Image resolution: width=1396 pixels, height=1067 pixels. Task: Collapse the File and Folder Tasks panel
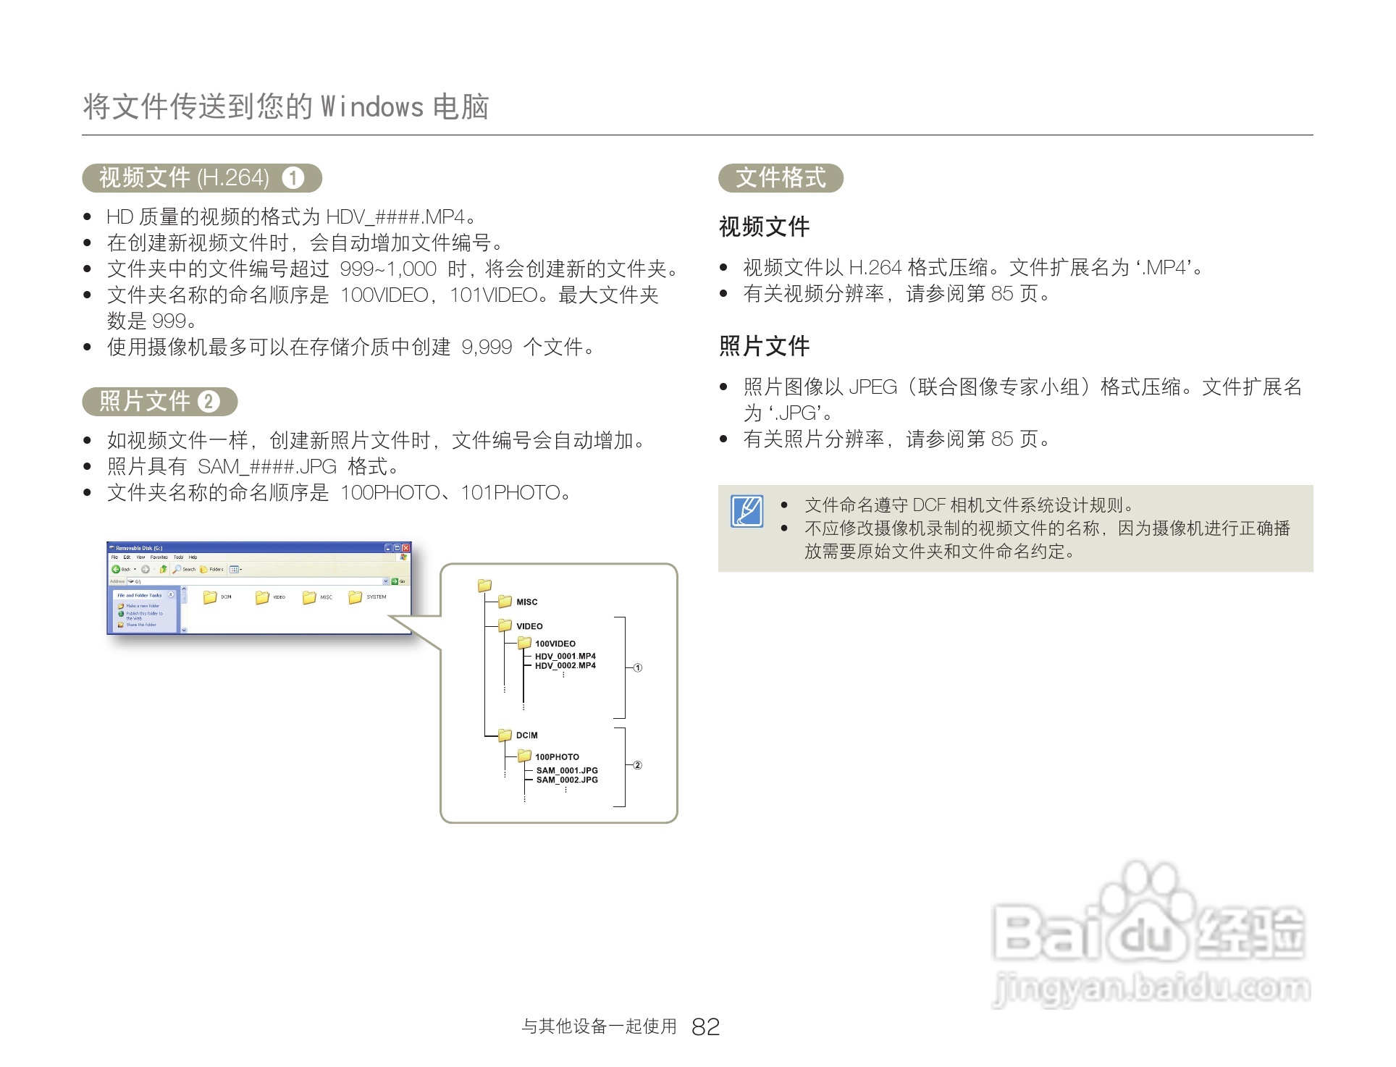pyautogui.click(x=171, y=595)
